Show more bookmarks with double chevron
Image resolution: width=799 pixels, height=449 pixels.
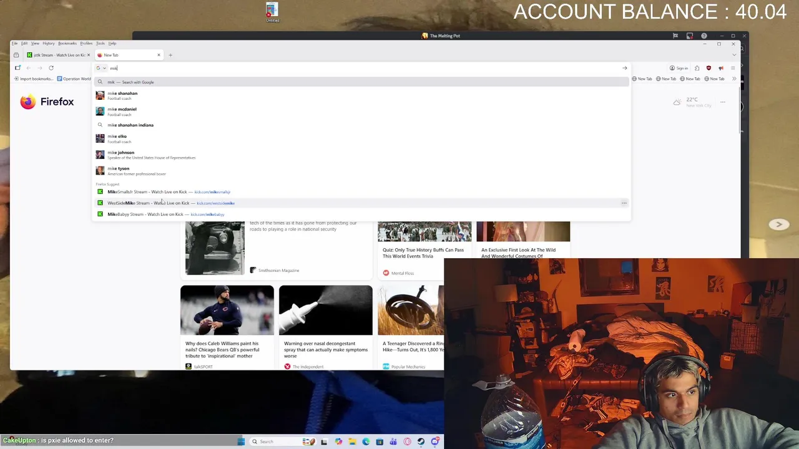coord(734,79)
